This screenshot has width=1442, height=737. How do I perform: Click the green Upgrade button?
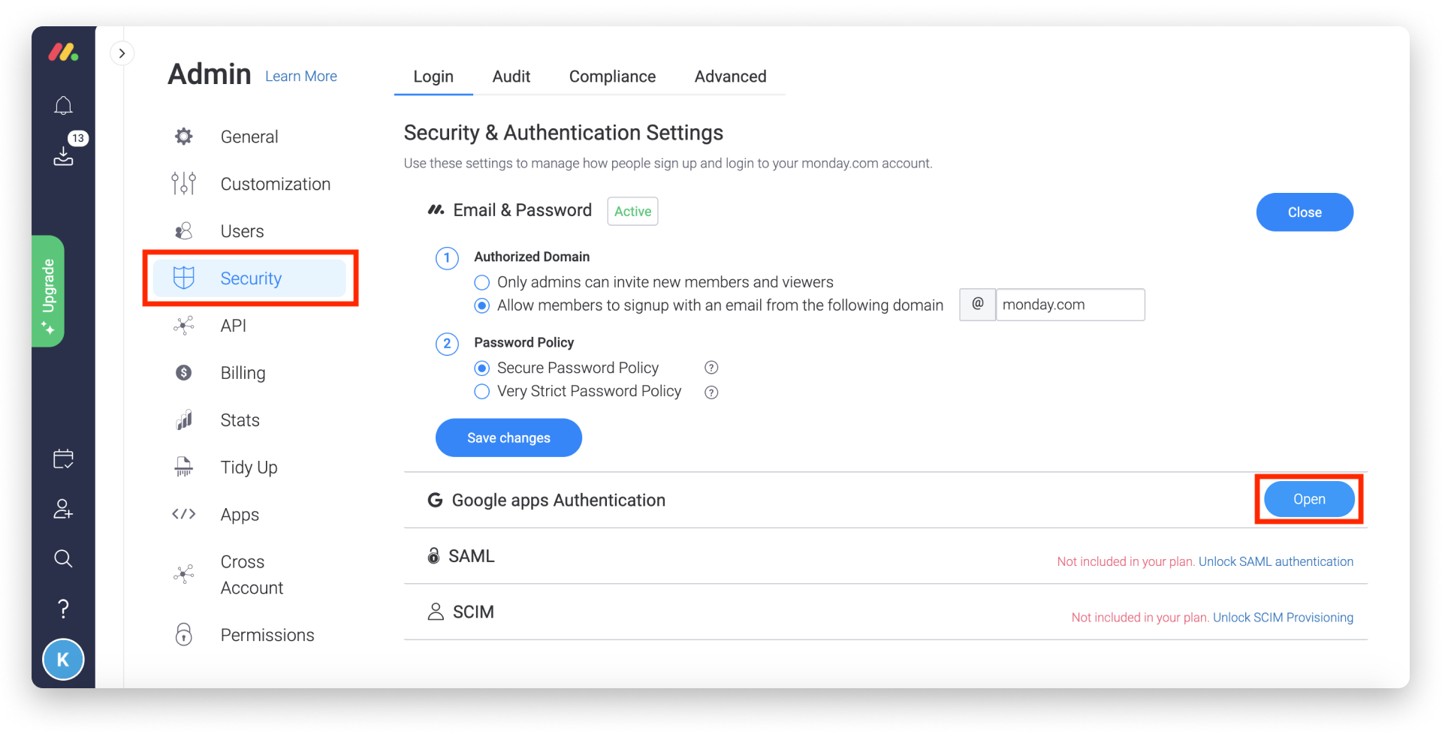pyautogui.click(x=48, y=291)
